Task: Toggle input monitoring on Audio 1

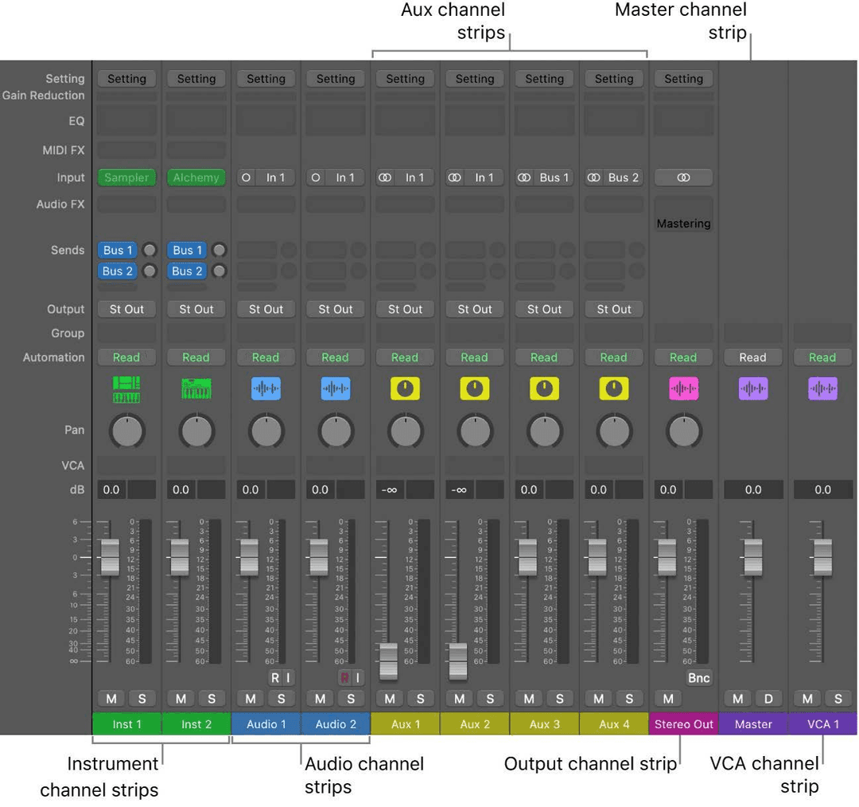Action: [x=288, y=677]
